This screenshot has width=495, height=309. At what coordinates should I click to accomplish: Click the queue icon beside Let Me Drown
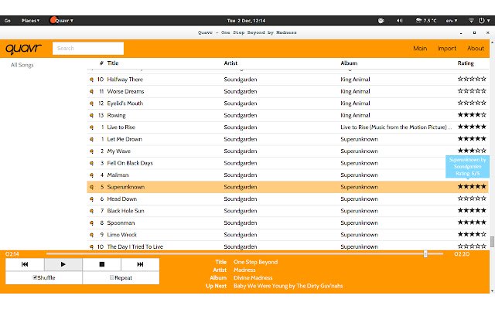(91, 139)
